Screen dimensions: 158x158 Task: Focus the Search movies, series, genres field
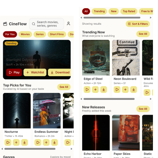coord(46,24)
